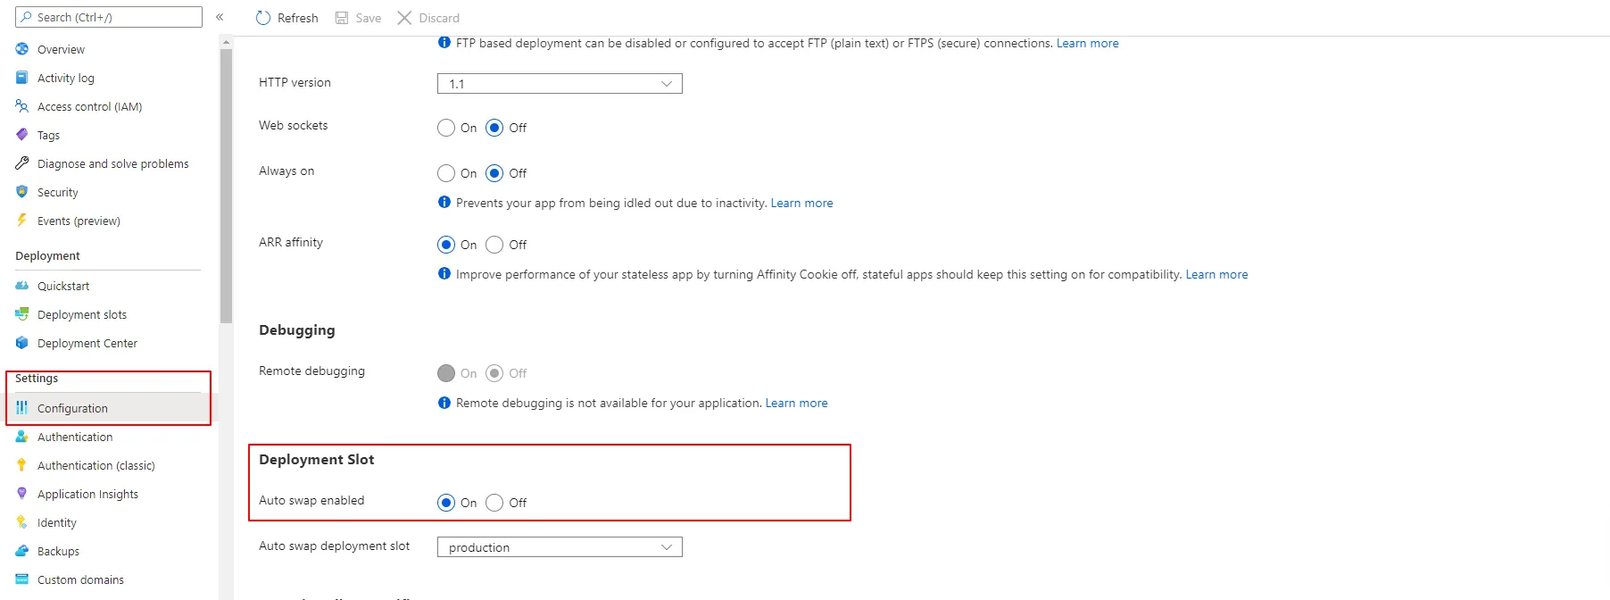Click the Application Insights lightbulb icon
Image resolution: width=1610 pixels, height=600 pixels.
coord(22,494)
